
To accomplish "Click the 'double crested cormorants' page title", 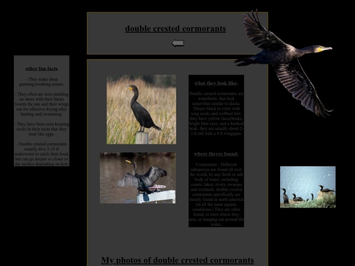I will pyautogui.click(x=176, y=29).
